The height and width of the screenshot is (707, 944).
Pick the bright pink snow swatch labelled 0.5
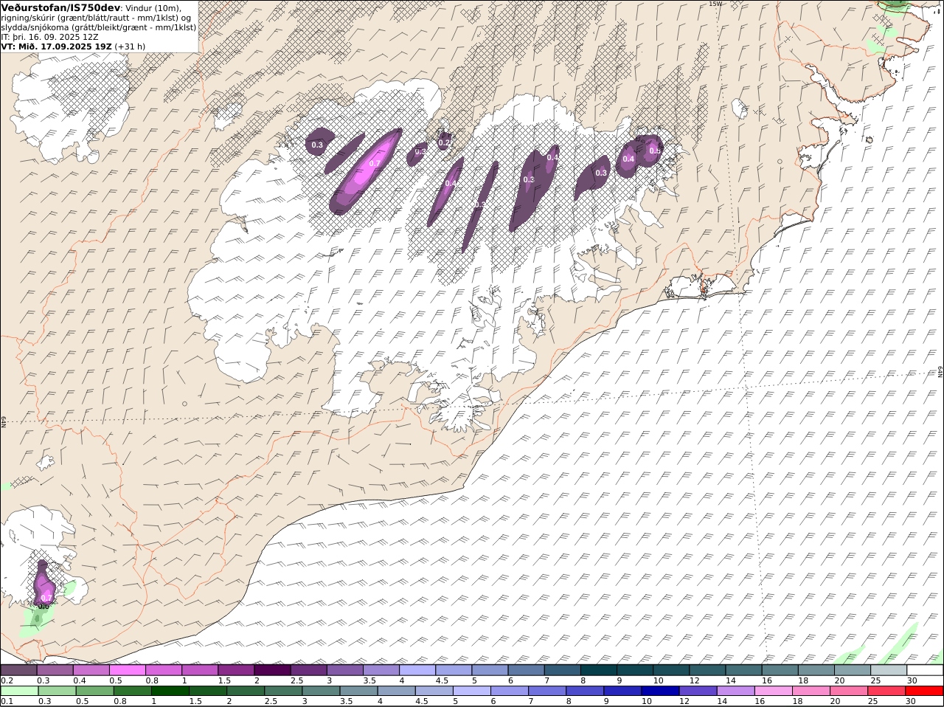128,670
